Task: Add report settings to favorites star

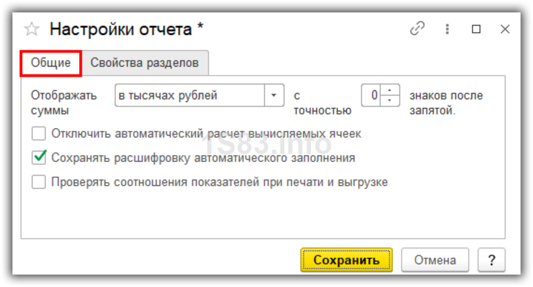Action: tap(31, 29)
